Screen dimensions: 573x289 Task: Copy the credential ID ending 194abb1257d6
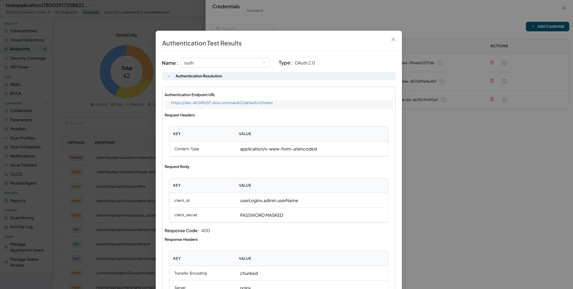440,63
